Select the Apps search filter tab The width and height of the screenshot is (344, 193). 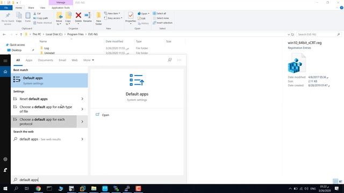coord(29,60)
